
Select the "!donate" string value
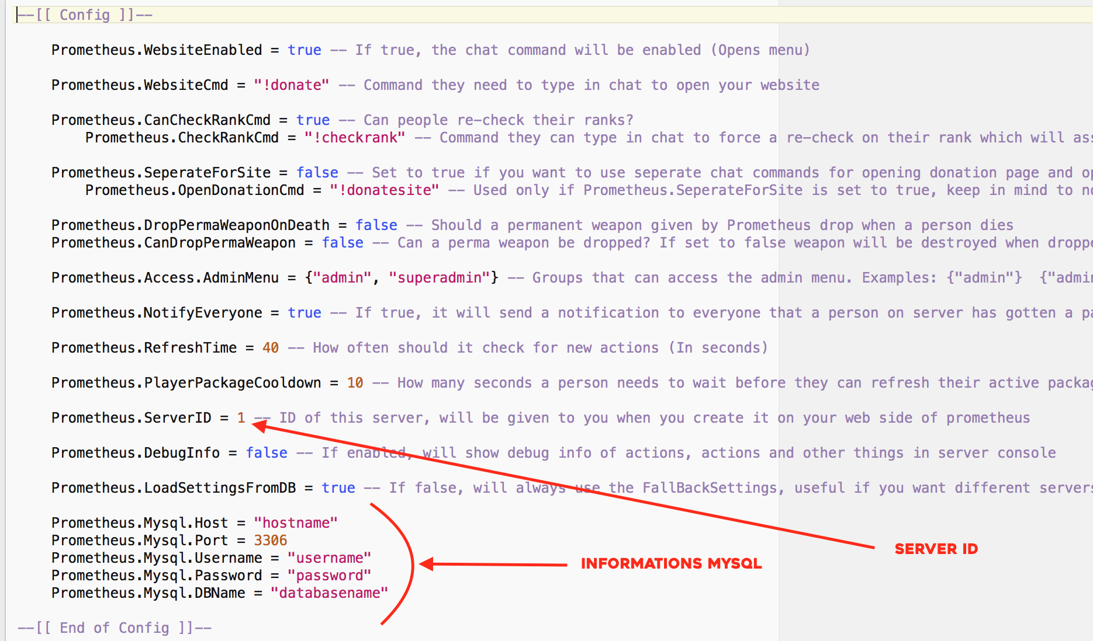pyautogui.click(x=292, y=85)
